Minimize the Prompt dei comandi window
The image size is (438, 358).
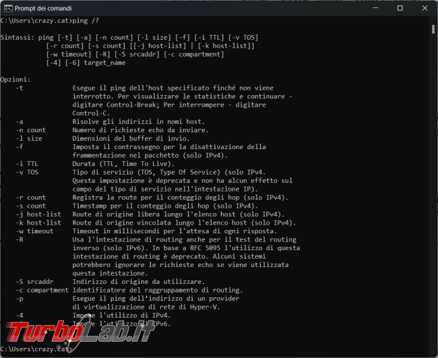[x=375, y=8]
